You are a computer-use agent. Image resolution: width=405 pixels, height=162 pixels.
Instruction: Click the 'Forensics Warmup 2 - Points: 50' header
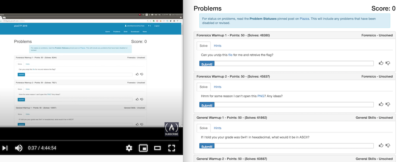pyautogui.click(x=233, y=76)
